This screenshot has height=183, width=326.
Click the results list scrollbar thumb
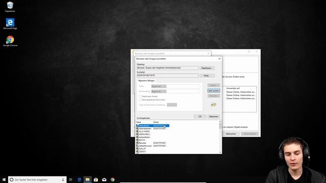(x=220, y=126)
